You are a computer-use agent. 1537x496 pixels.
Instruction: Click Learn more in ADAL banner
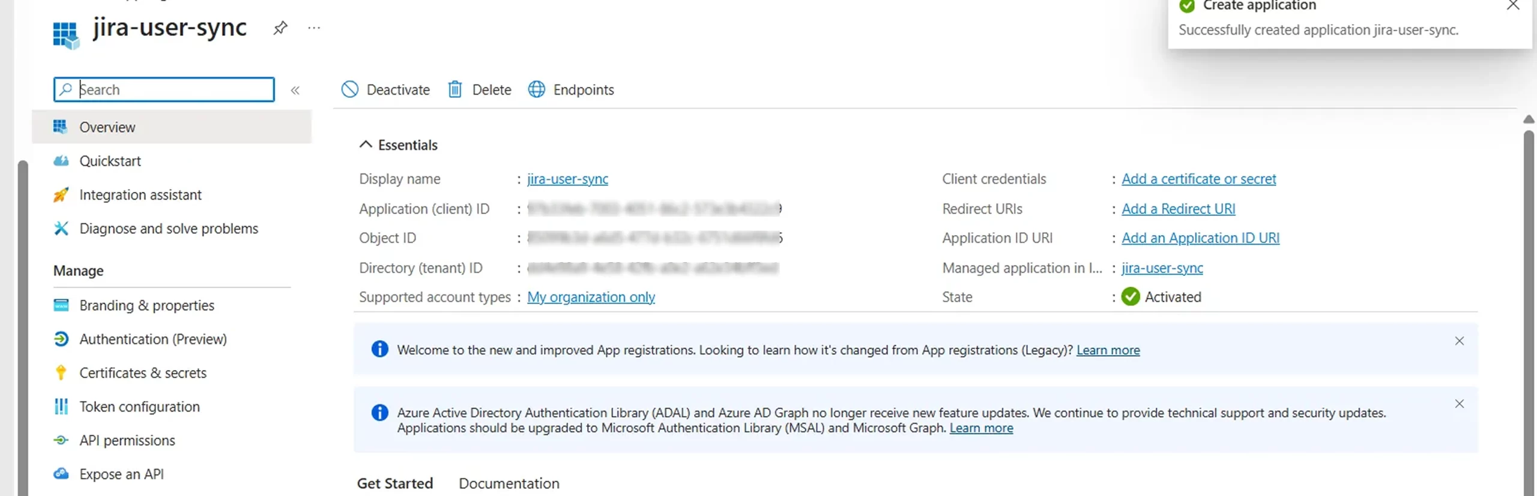[x=981, y=428]
